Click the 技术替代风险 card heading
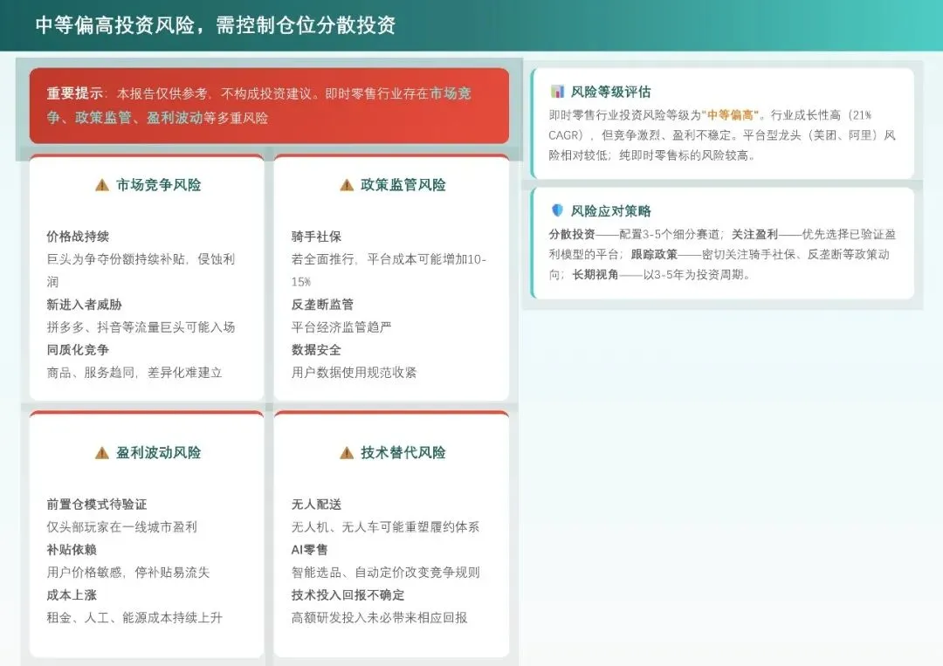Image resolution: width=943 pixels, height=666 pixels. (403, 453)
